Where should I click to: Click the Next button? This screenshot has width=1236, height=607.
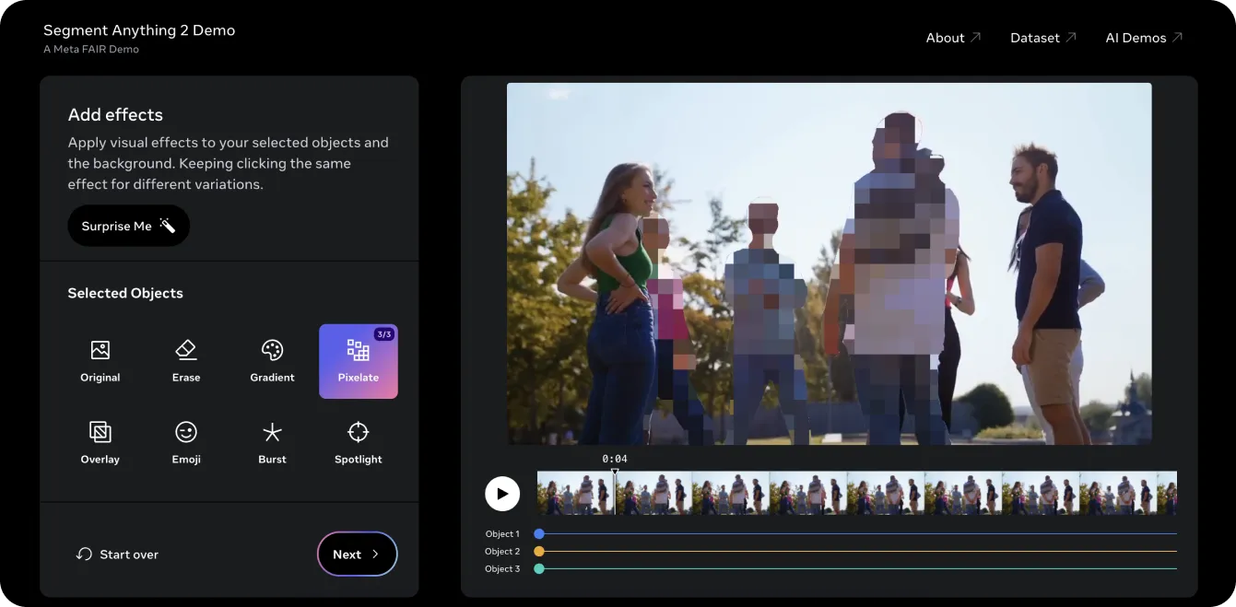pyautogui.click(x=358, y=554)
